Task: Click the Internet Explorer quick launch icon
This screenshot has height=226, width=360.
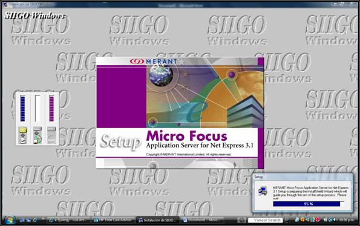Action: coord(35,221)
